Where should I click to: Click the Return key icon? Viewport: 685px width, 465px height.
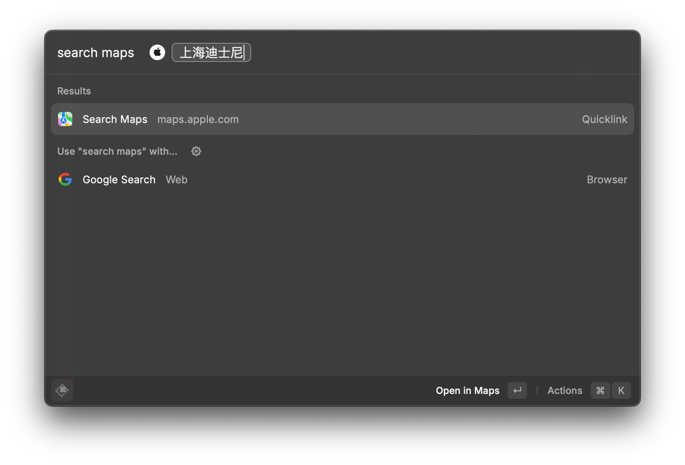point(517,390)
